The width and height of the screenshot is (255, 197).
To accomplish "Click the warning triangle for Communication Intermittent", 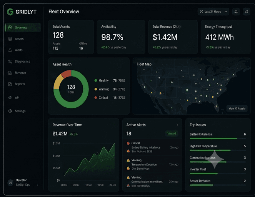I will (128, 177).
